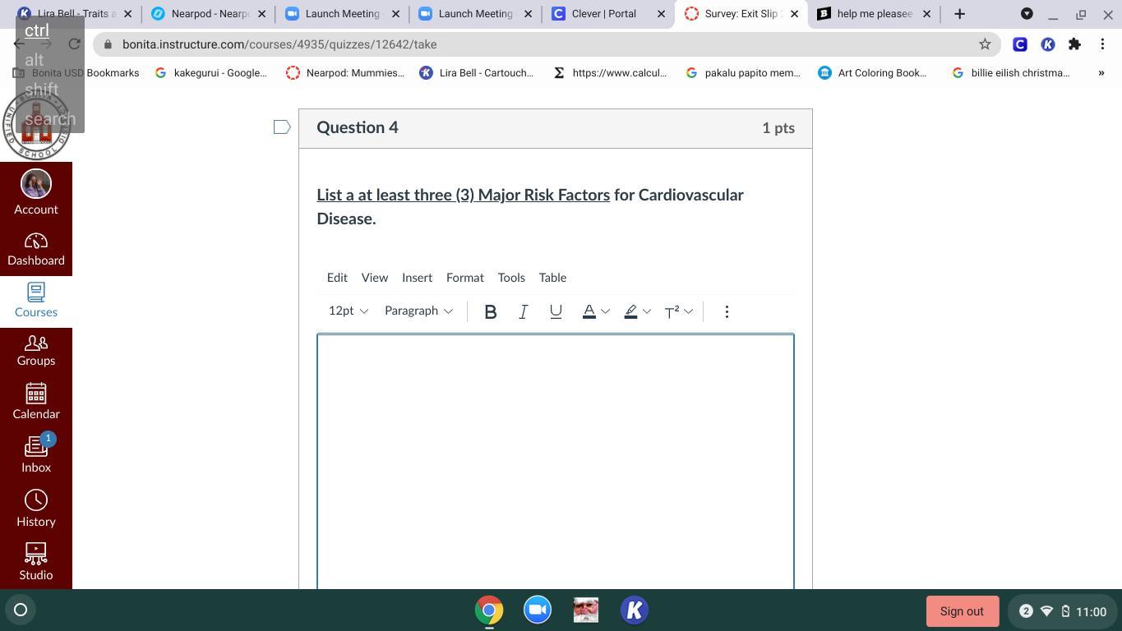Apply background highlight color

click(x=630, y=311)
